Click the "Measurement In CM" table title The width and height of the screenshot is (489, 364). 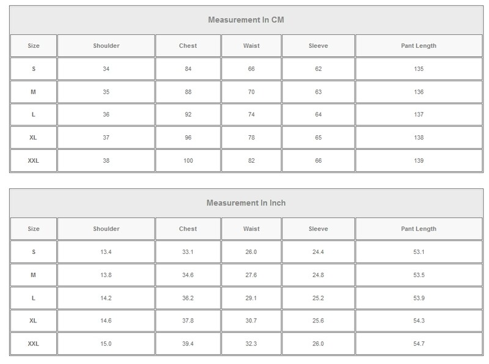click(x=246, y=20)
